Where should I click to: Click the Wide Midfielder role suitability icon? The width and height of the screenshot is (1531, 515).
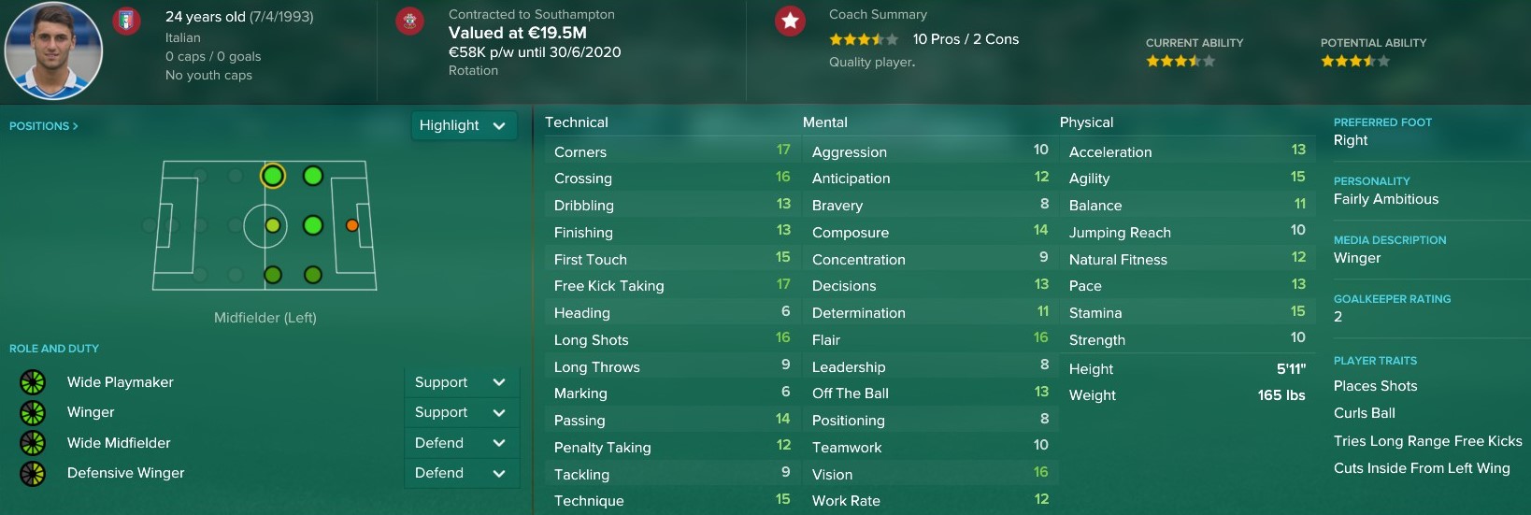[x=33, y=443]
